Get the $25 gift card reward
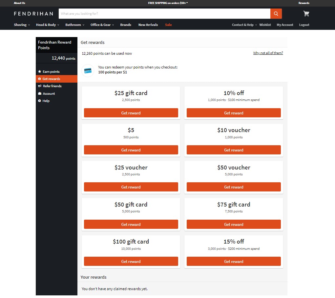Screen dimensions: 335x298 (131, 113)
